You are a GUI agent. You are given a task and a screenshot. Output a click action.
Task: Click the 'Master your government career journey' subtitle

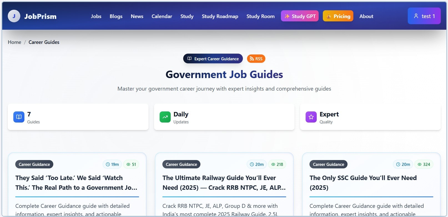coord(224,89)
